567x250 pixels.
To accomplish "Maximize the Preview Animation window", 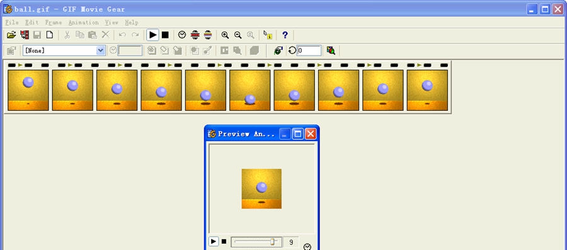I will (x=297, y=134).
